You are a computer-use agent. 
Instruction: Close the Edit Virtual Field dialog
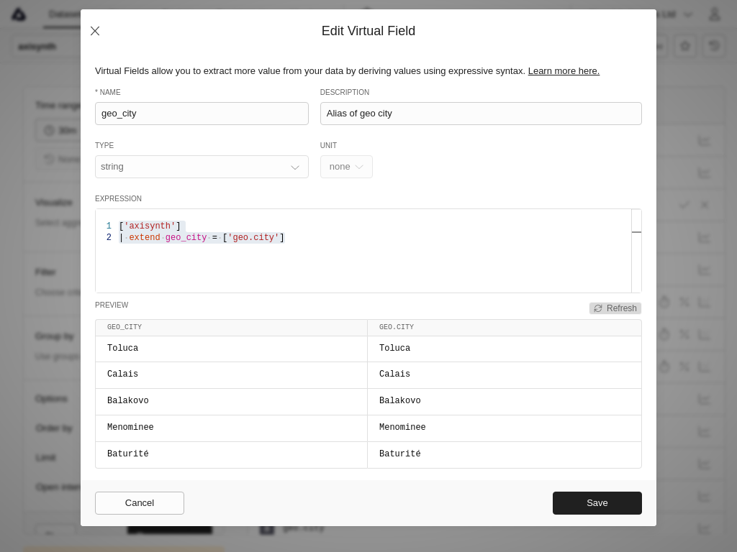click(x=95, y=31)
